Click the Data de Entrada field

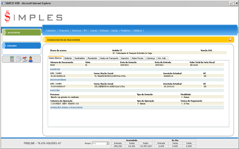click(172, 65)
